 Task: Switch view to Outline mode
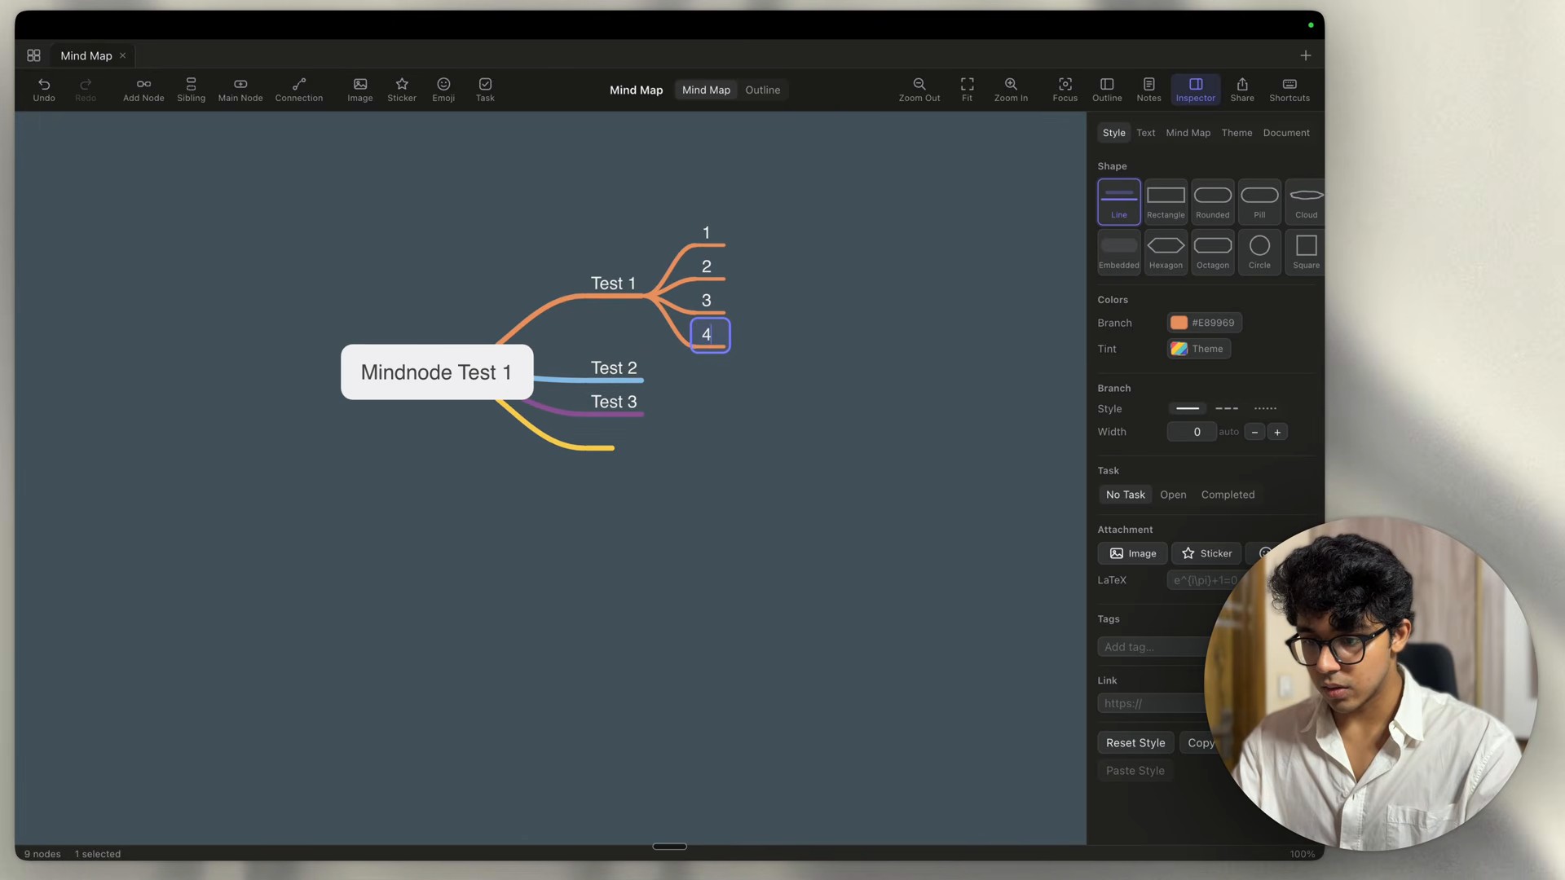(x=762, y=90)
